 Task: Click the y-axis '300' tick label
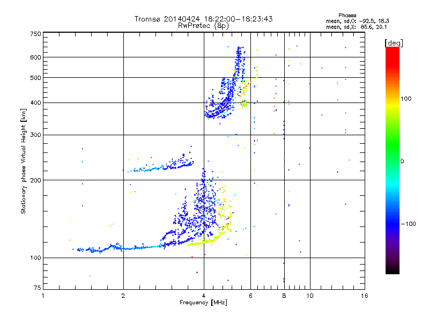click(35, 135)
